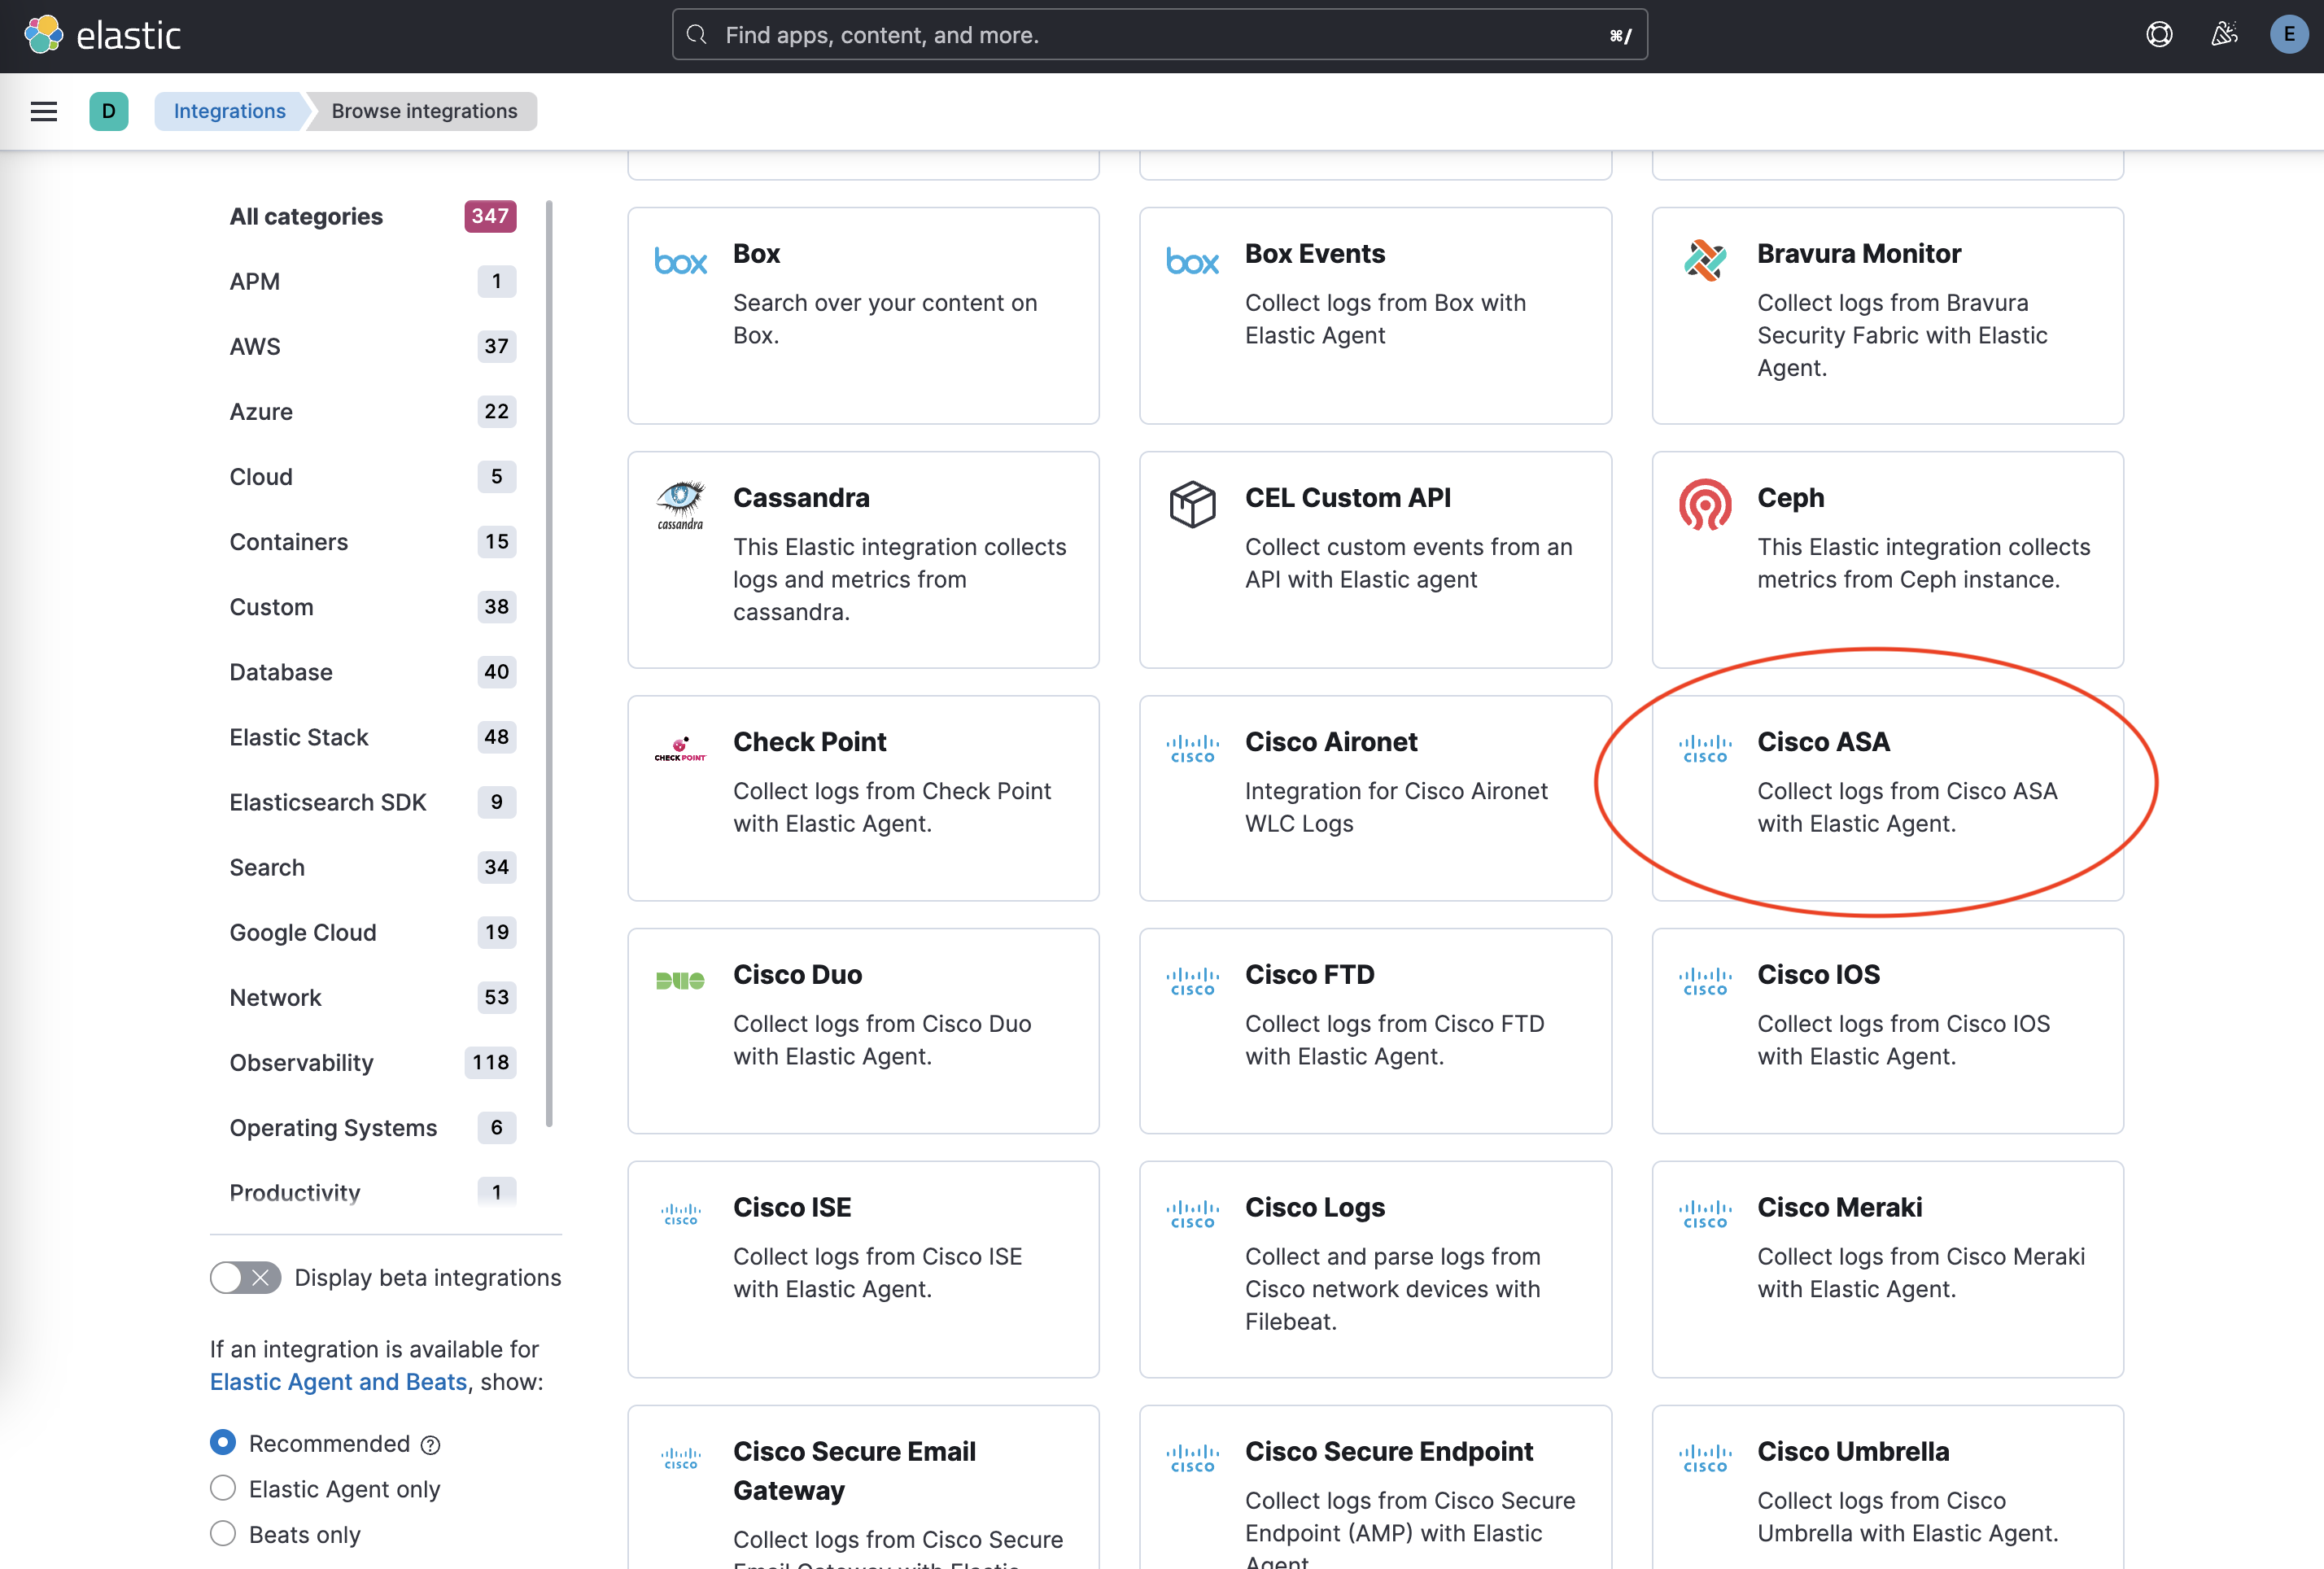Click the help life-ring icon

[x=2159, y=34]
